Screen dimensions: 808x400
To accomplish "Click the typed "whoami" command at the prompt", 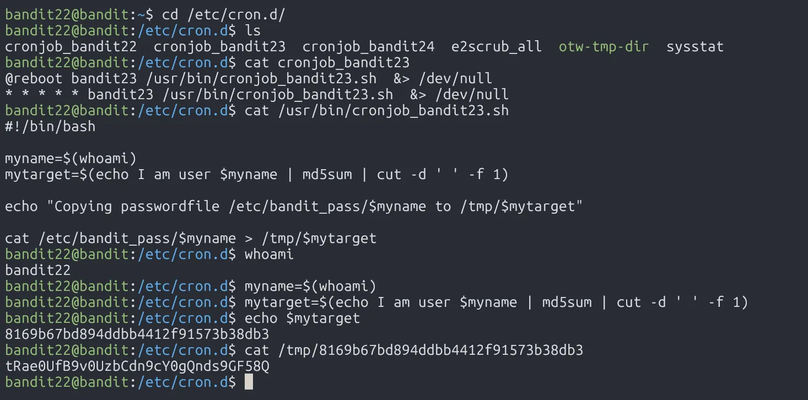I will pyautogui.click(x=270, y=254).
